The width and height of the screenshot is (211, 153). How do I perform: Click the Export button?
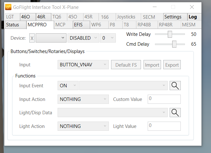[172, 65]
